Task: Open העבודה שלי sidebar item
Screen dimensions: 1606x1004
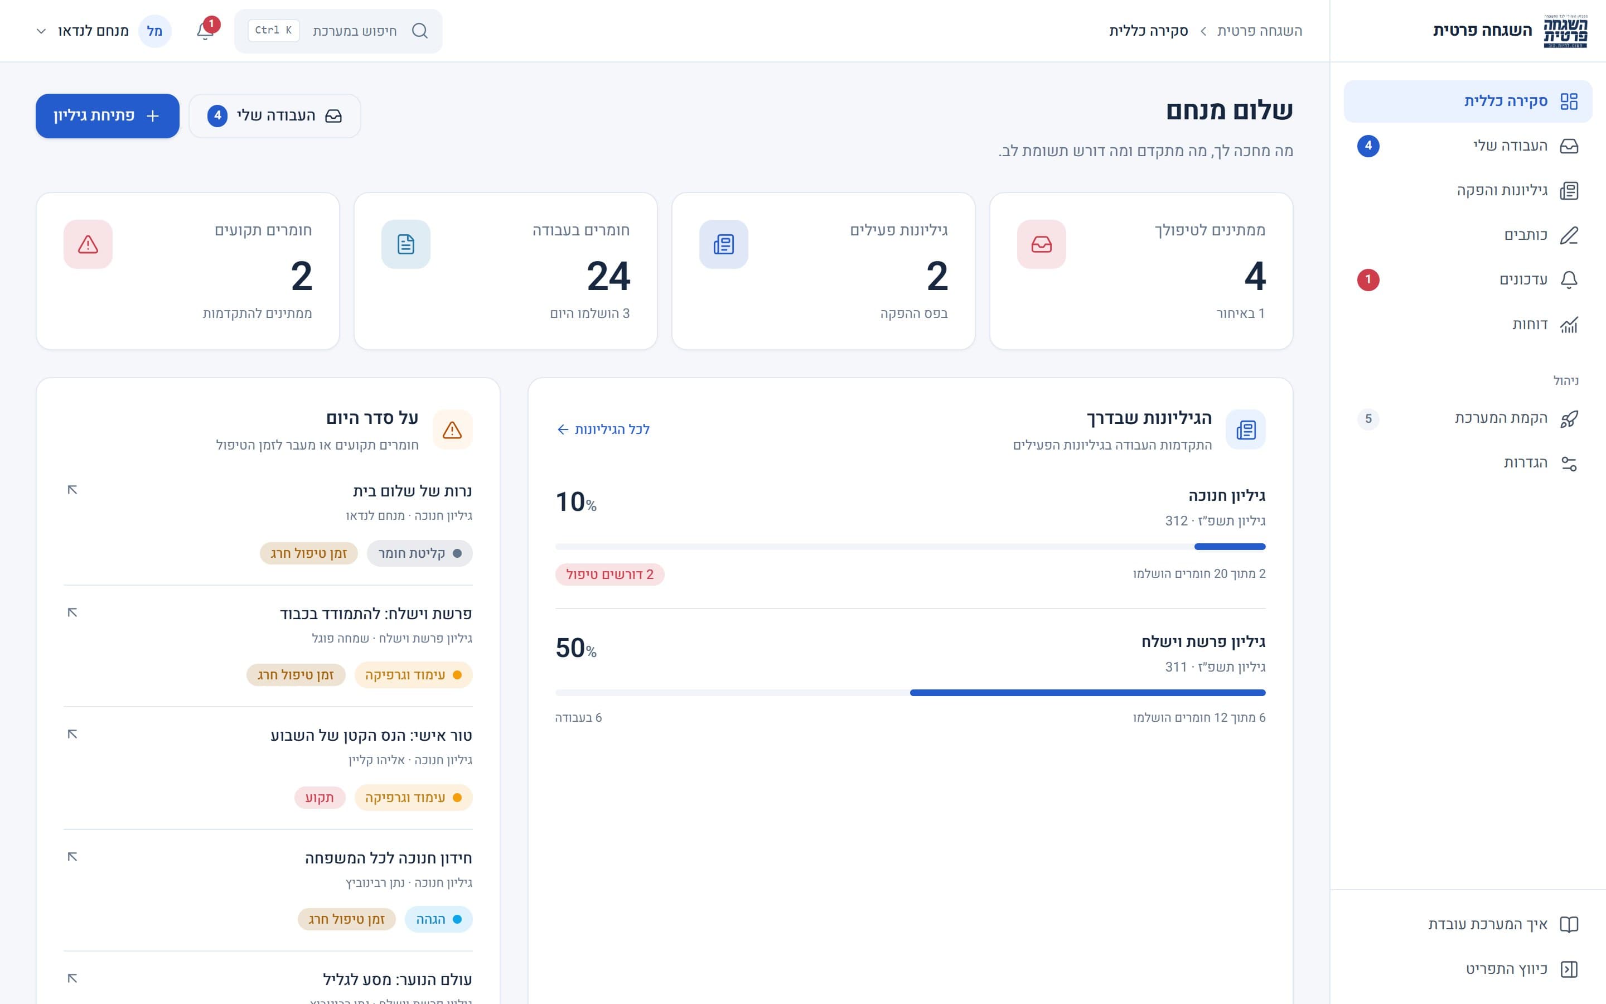Action: [1467, 146]
